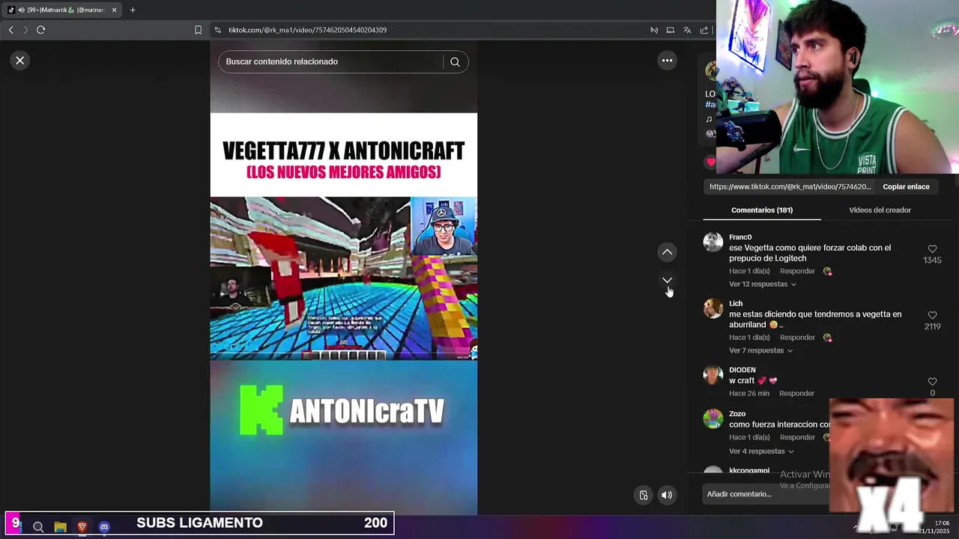Open File Explorer from the taskbar
959x539 pixels.
[x=60, y=527]
